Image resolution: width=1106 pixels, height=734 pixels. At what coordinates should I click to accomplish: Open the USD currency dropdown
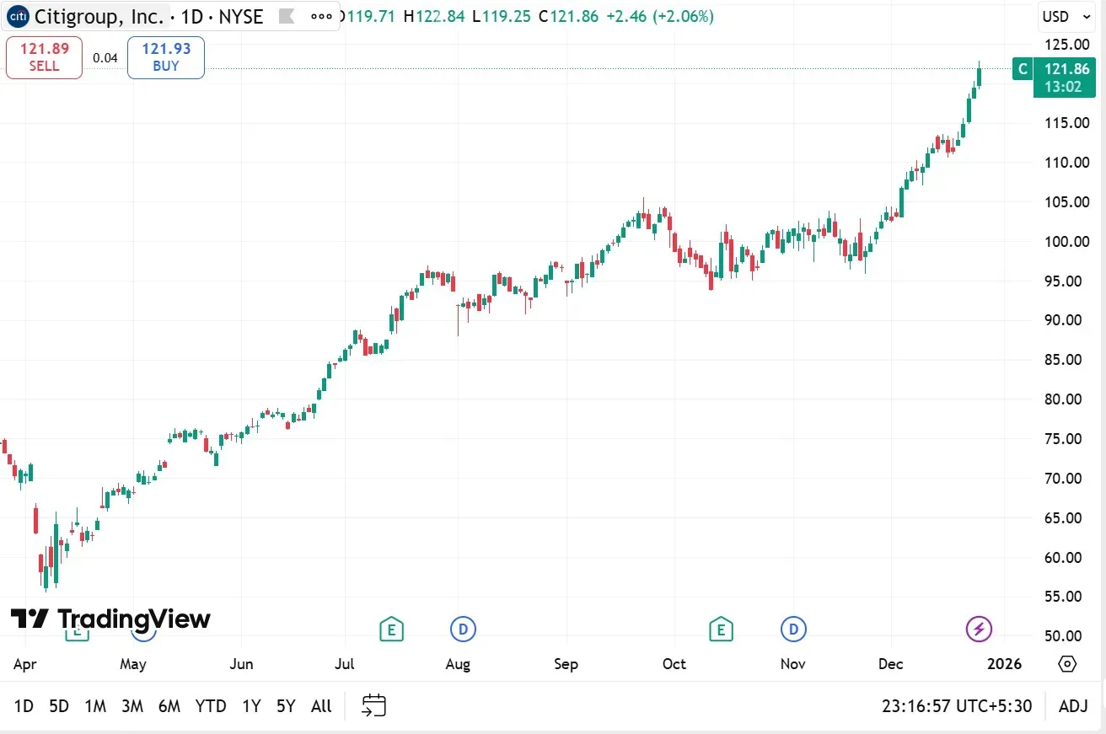pyautogui.click(x=1066, y=16)
